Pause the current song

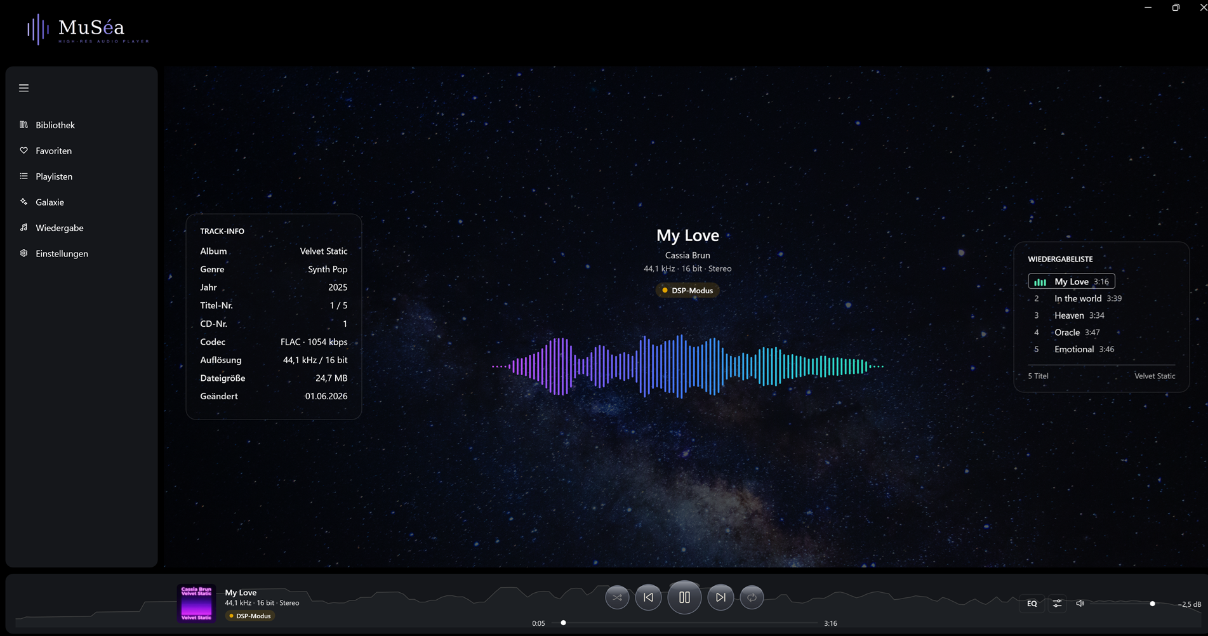coord(684,597)
